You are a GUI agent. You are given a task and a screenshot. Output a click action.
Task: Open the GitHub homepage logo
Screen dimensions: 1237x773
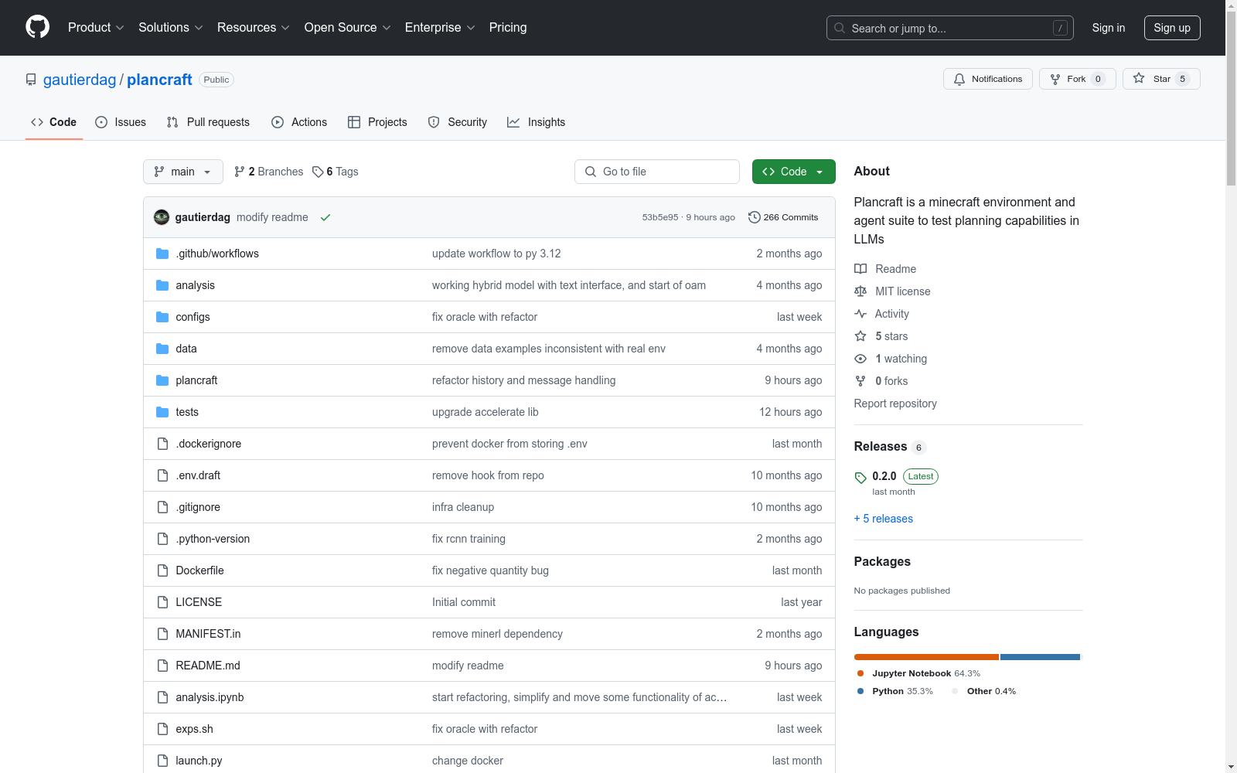(x=37, y=27)
